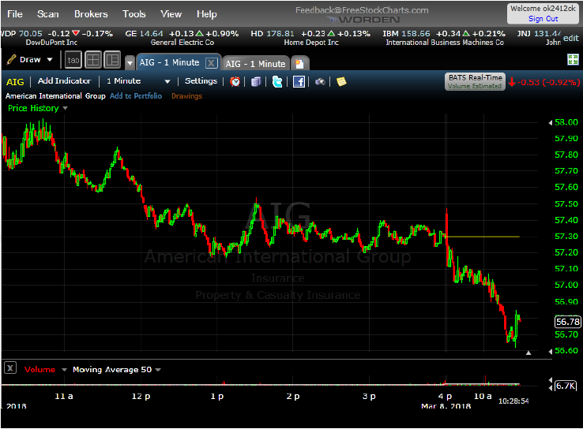
Task: Click Add Indicator
Action: [x=64, y=81]
